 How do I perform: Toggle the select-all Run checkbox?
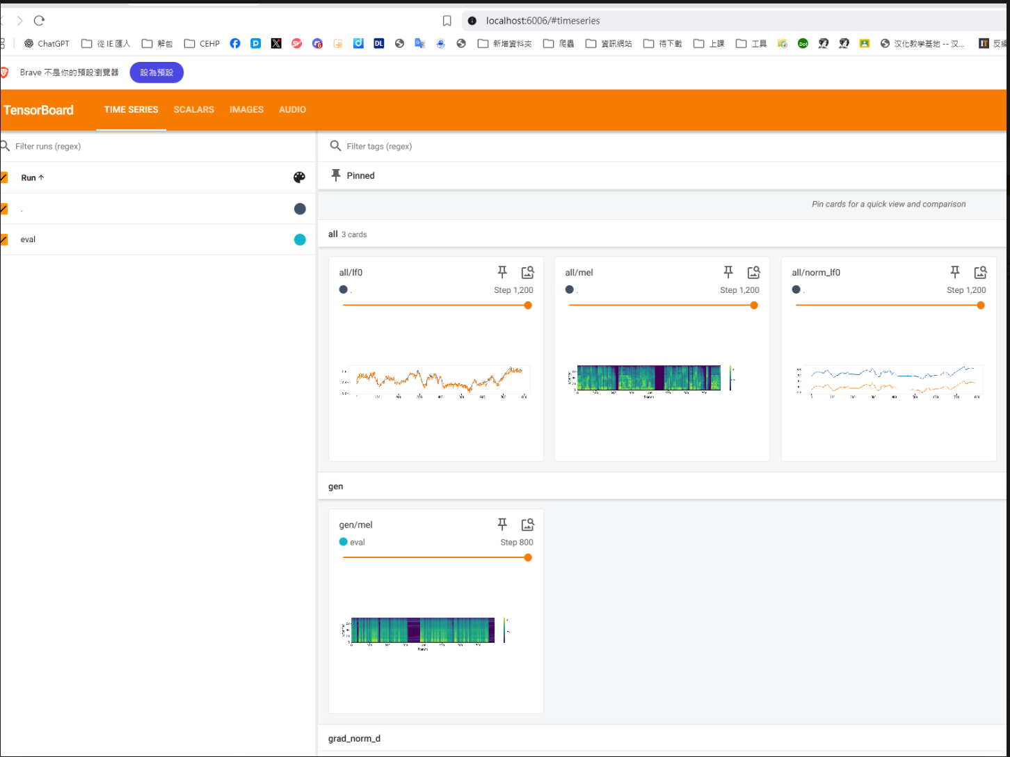[x=4, y=177]
